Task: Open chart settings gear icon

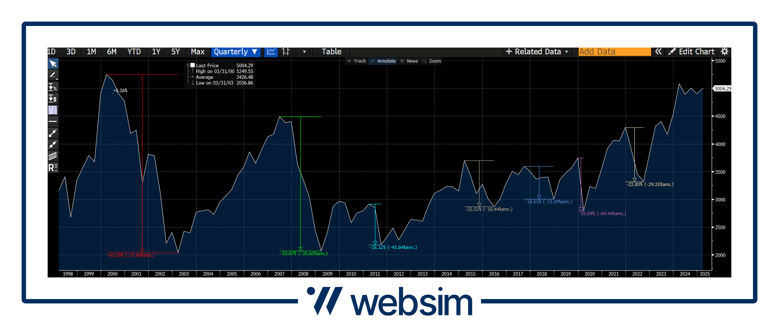Action: pos(725,52)
